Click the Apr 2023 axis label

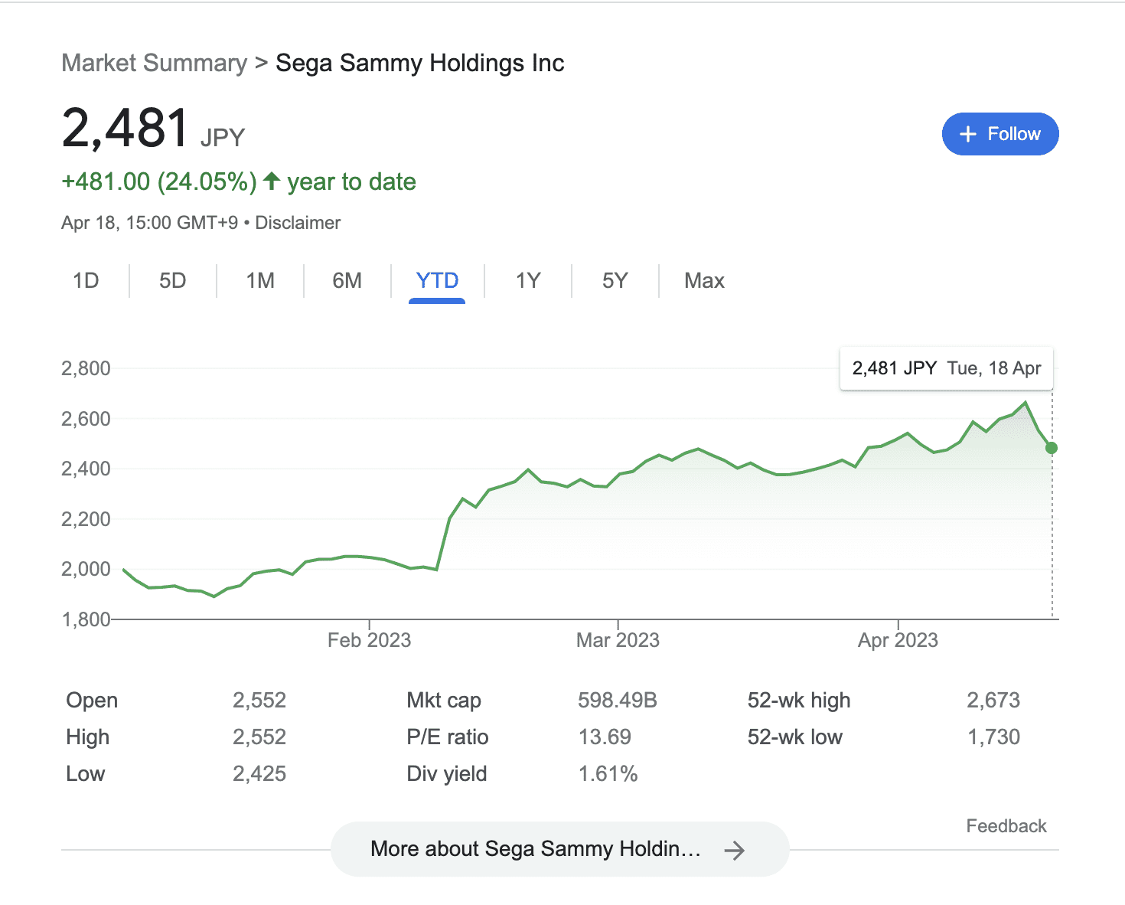(898, 640)
